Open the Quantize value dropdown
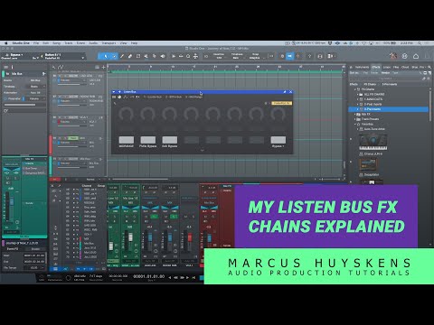Screen dimensions: 434x325 (x=219, y=56)
